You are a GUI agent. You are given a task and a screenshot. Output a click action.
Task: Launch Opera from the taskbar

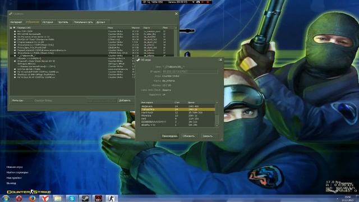coord(19,198)
